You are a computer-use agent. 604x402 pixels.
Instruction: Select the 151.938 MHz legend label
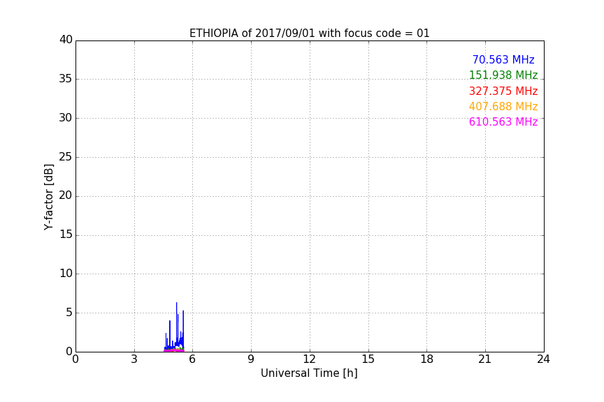pos(503,75)
